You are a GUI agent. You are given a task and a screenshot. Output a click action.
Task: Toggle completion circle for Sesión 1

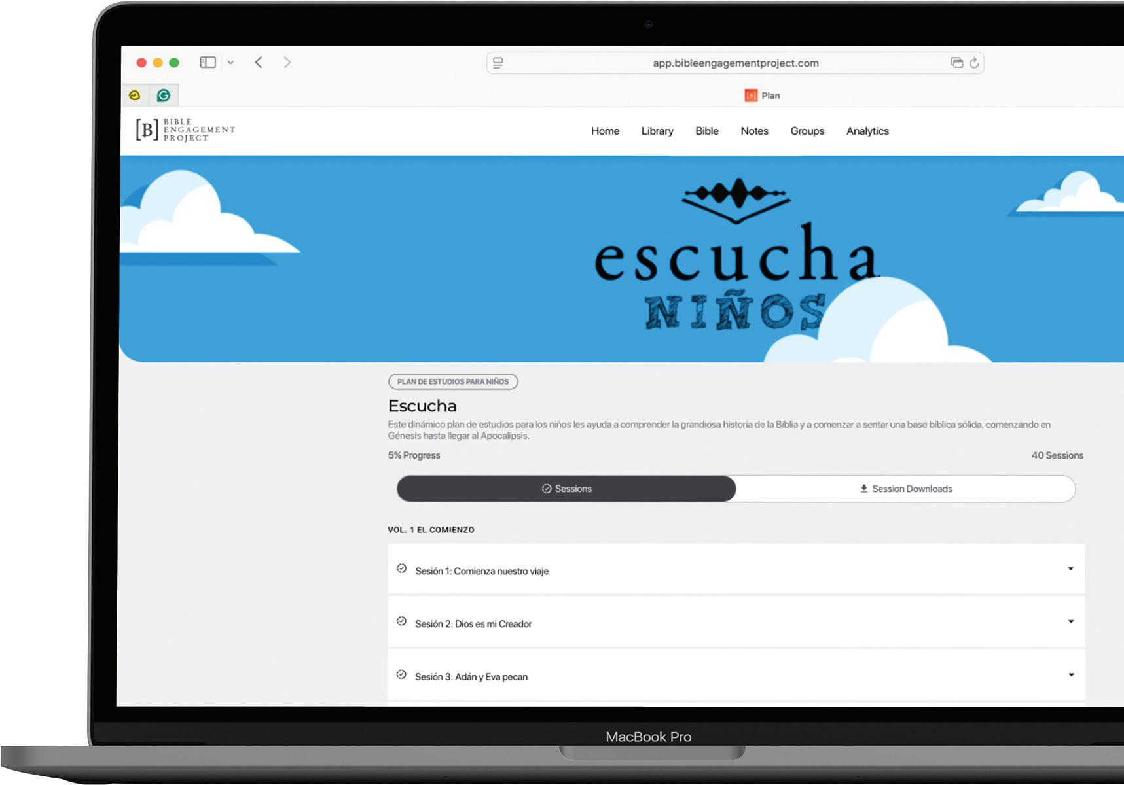(x=401, y=568)
